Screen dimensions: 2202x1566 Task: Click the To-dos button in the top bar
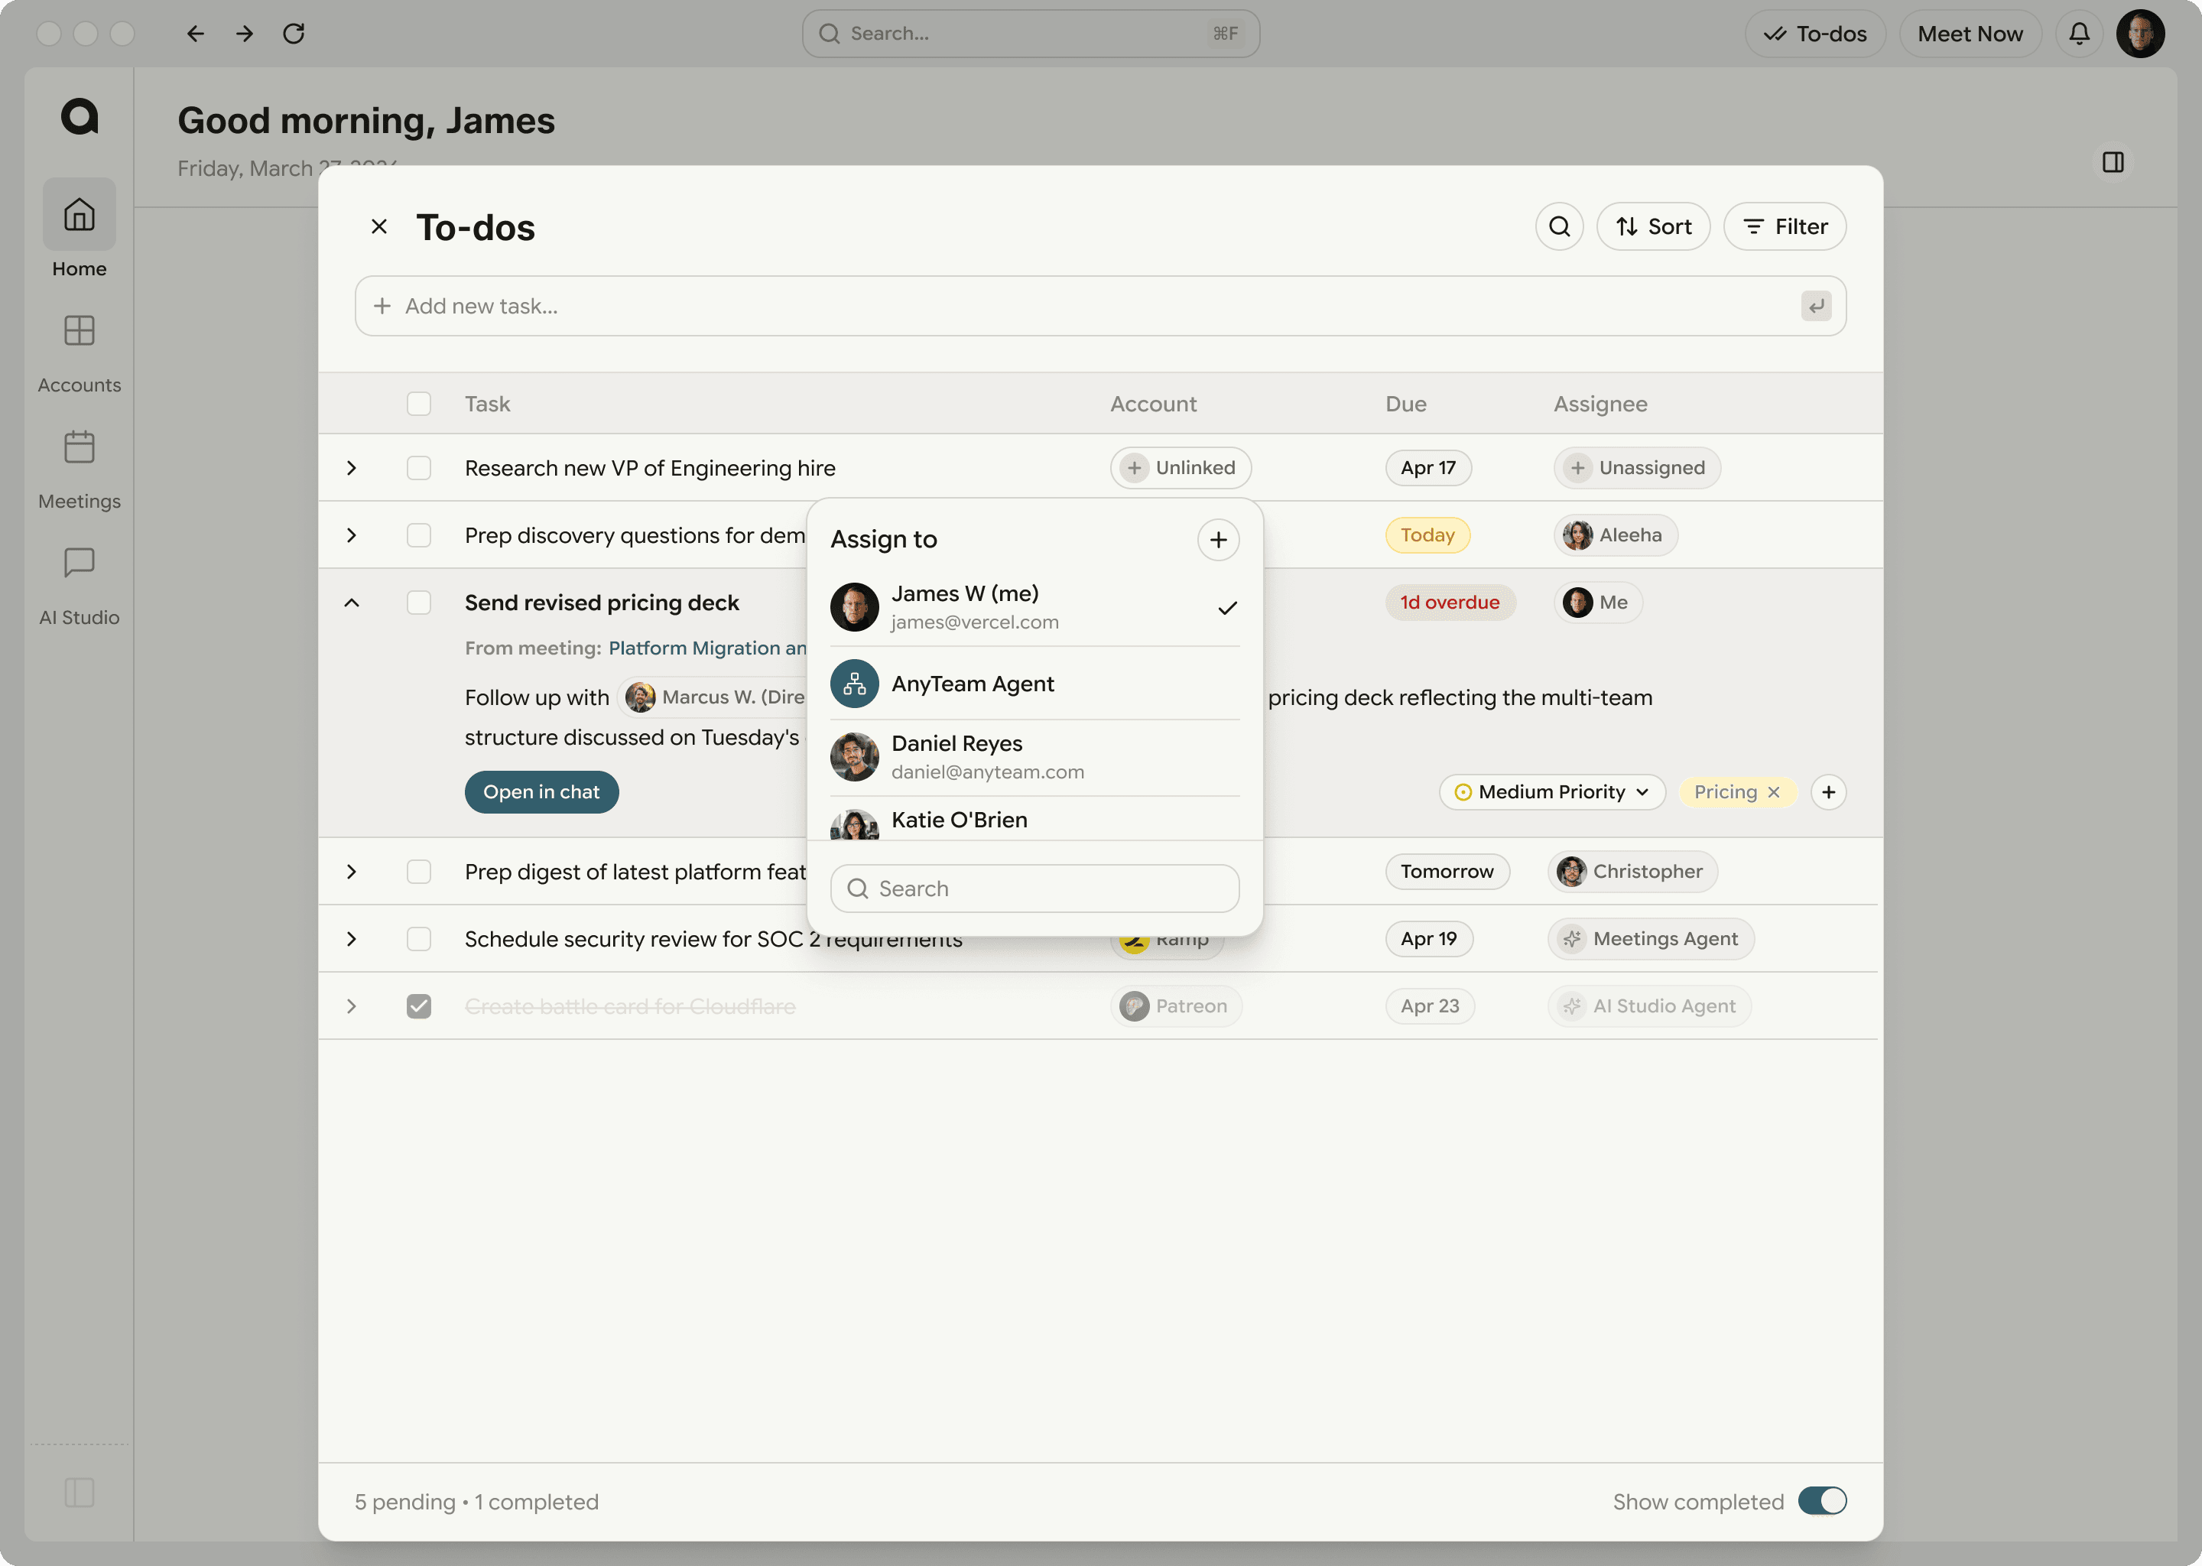[x=1814, y=33]
